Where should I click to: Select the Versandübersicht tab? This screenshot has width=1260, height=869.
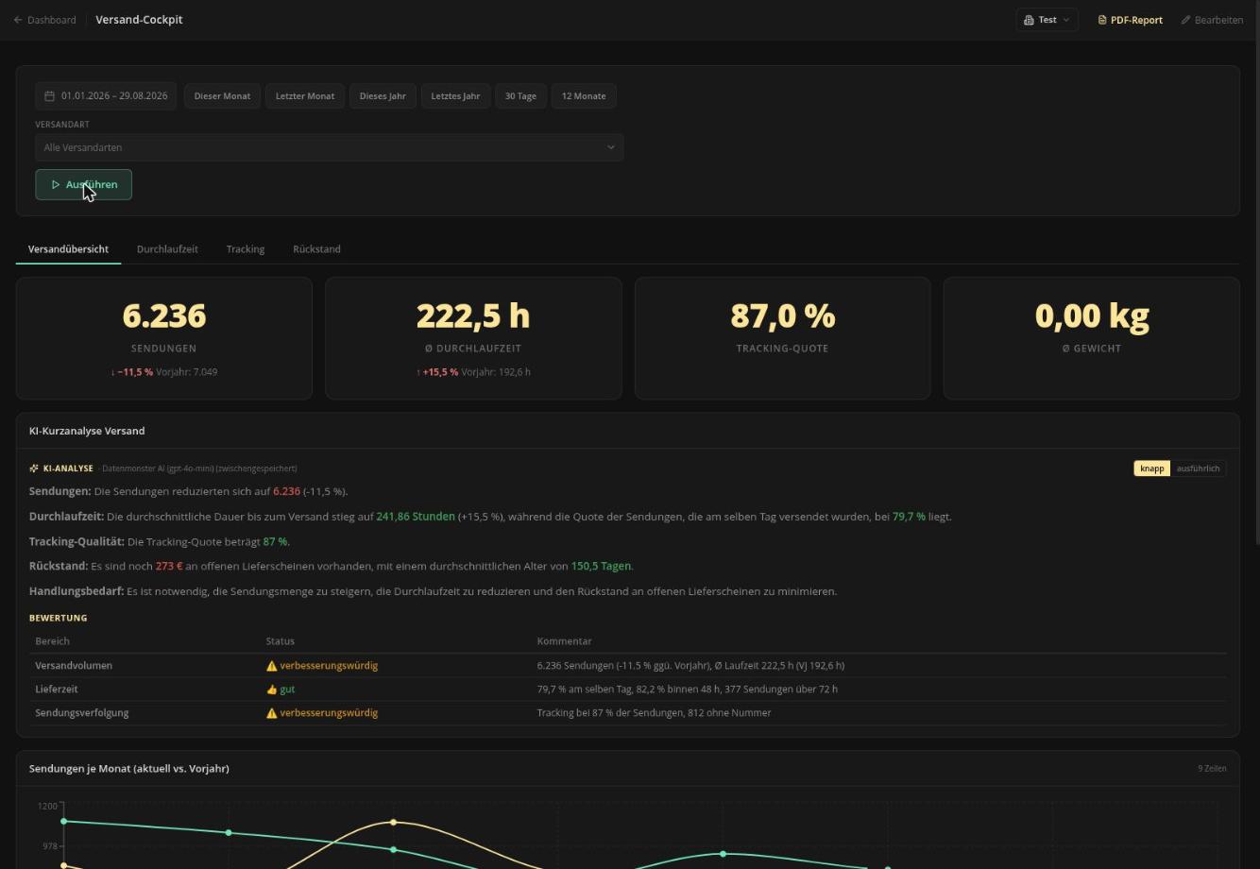pos(68,249)
